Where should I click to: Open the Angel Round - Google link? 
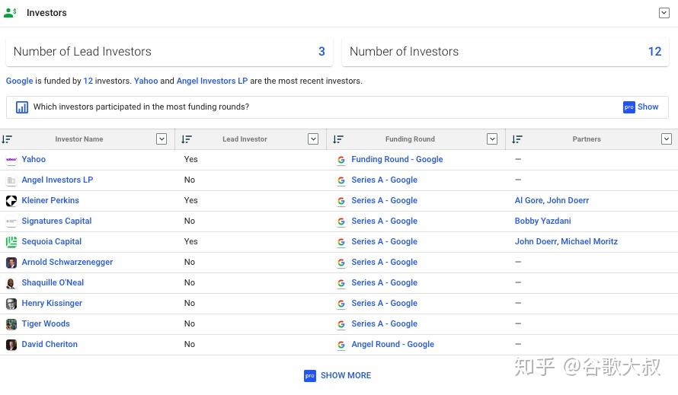click(392, 344)
